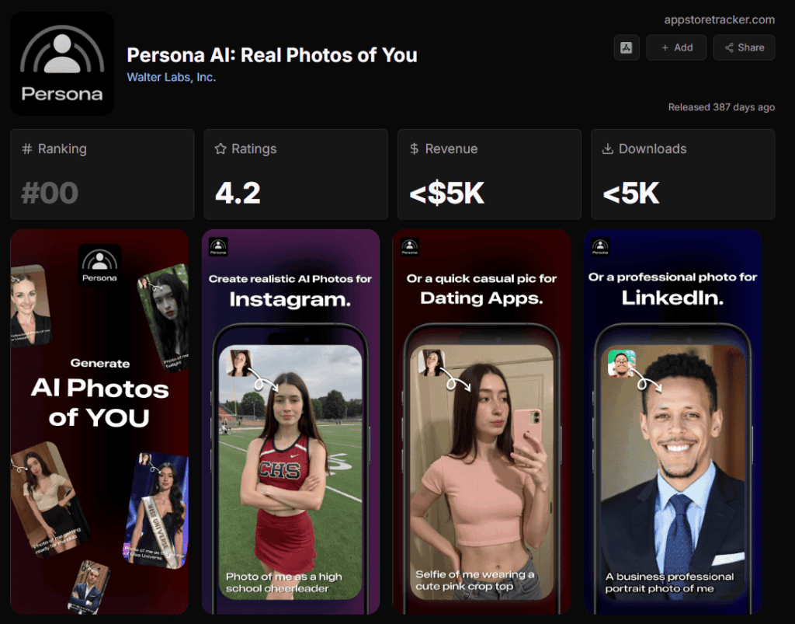Select the Ranking stat card

point(102,174)
